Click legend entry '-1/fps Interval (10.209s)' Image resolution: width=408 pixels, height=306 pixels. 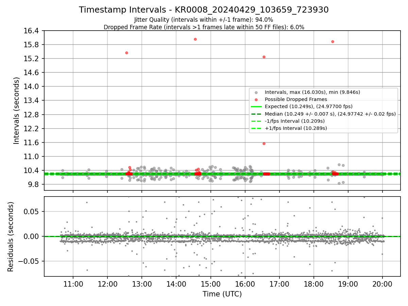[x=294, y=121]
